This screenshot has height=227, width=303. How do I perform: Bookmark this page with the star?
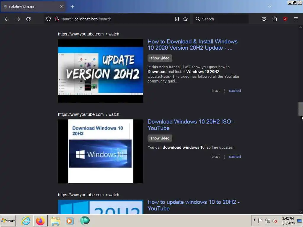tap(185, 19)
